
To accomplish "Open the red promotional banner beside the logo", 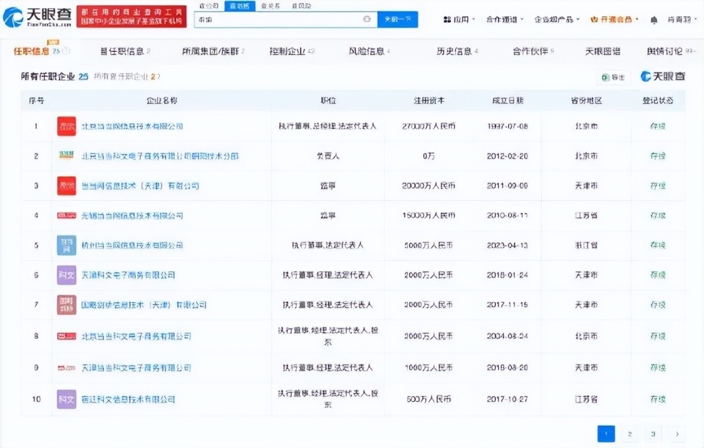I will click(131, 17).
